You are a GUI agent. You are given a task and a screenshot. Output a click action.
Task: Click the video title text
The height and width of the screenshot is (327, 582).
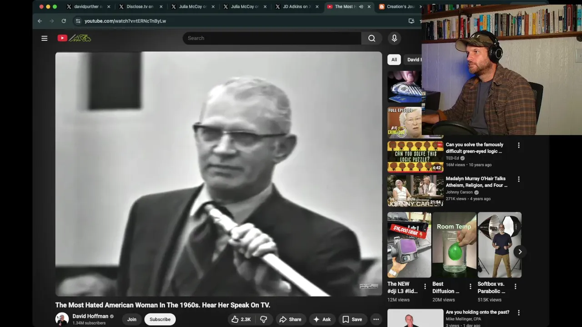[163, 305]
